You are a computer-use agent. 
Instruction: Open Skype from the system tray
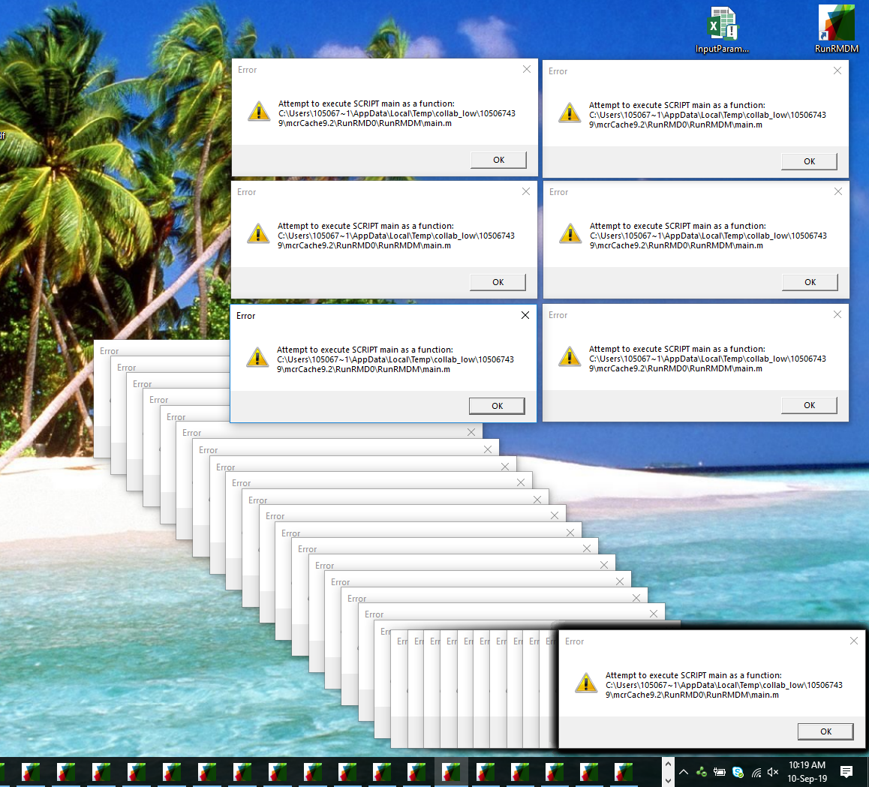pos(738,772)
